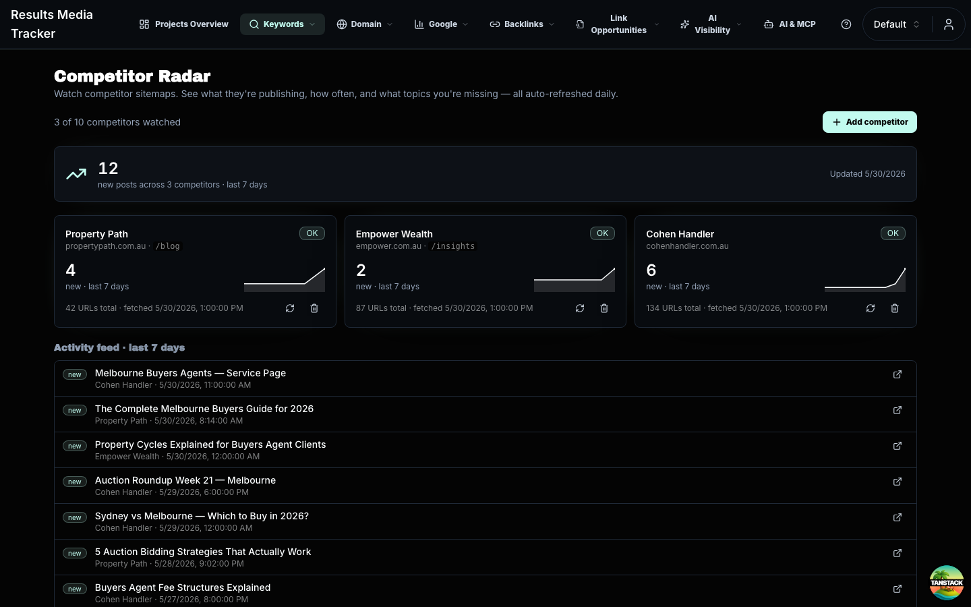Click '134 URLs total' fetched text
This screenshot has width=971, height=607.
[x=736, y=308]
